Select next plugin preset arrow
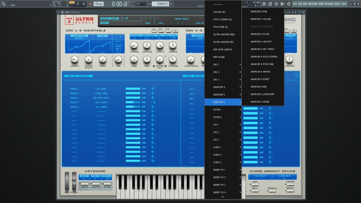 pos(296,12)
